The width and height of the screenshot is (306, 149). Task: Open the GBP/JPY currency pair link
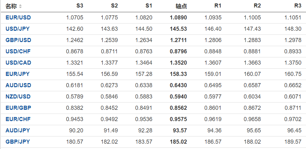pos(18,142)
